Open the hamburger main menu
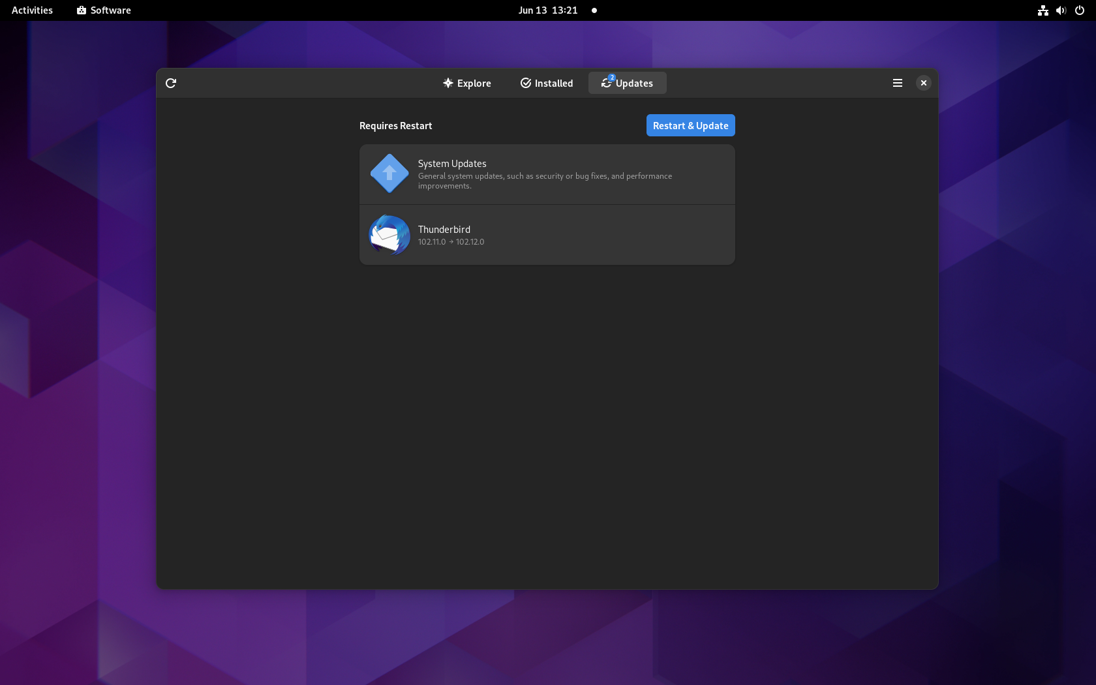1096x685 pixels. click(x=898, y=83)
